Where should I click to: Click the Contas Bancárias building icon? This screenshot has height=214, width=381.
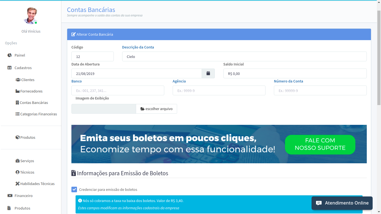click(x=17, y=103)
